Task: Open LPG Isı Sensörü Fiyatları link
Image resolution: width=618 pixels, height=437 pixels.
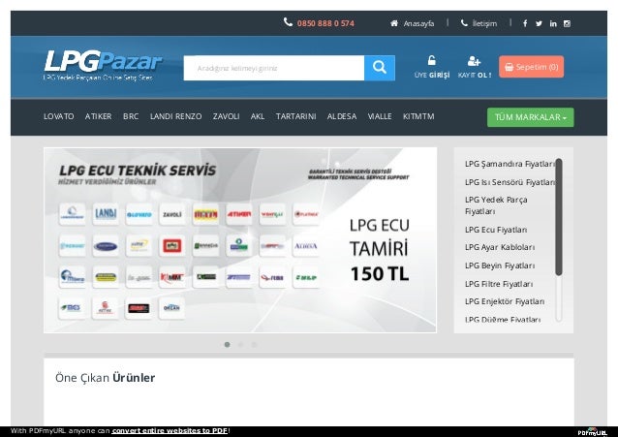Action: 510,182
